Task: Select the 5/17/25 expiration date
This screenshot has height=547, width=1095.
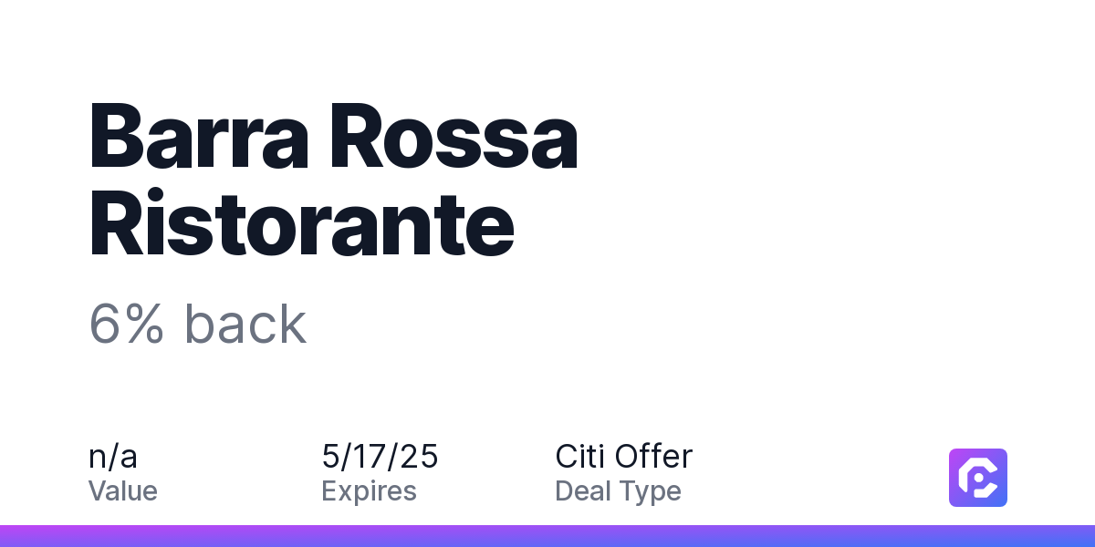Action: (380, 456)
